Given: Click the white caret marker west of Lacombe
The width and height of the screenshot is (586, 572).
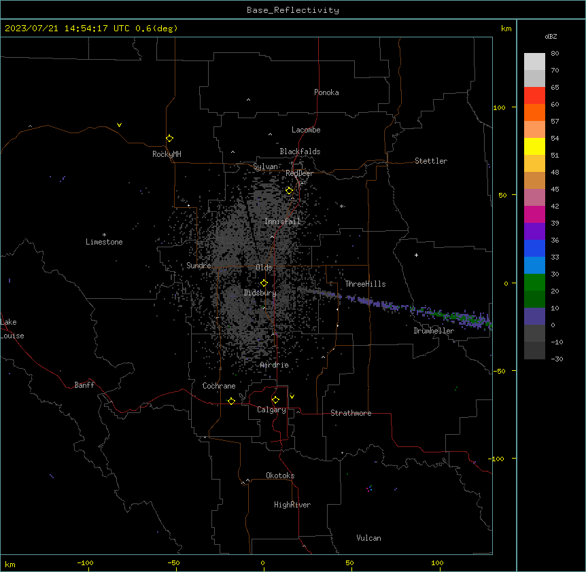Looking at the screenshot, I should pos(270,135).
